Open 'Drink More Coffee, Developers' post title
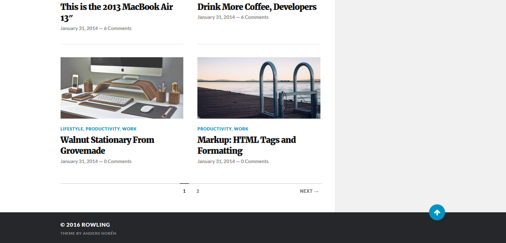The image size is (506, 243). coord(257,7)
